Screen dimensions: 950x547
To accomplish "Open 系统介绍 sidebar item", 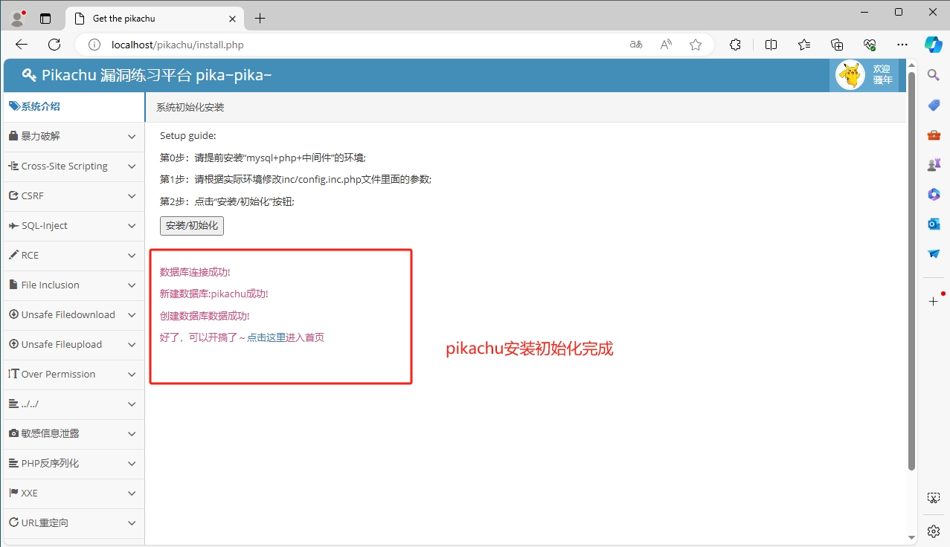I will pos(74,107).
